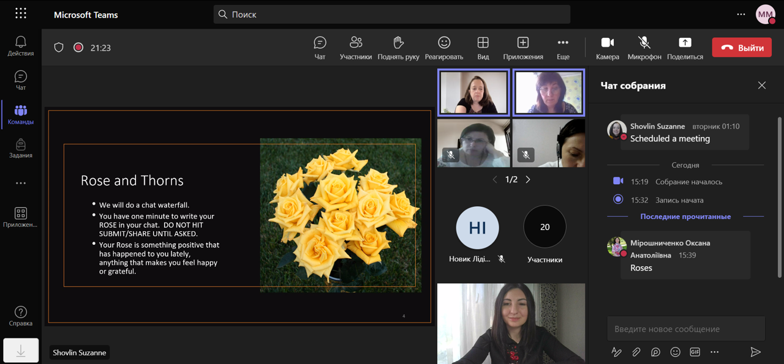Open Activity notifications in the sidebar

[x=21, y=46]
